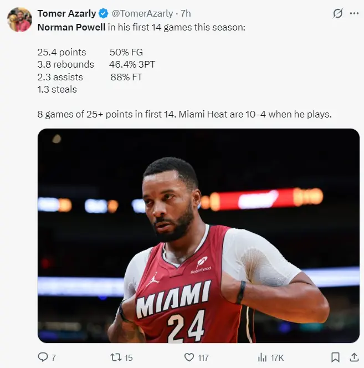Open Tomer Azarly's profile picture
Viewport: 364px width, 368px height.
[x=20, y=20]
